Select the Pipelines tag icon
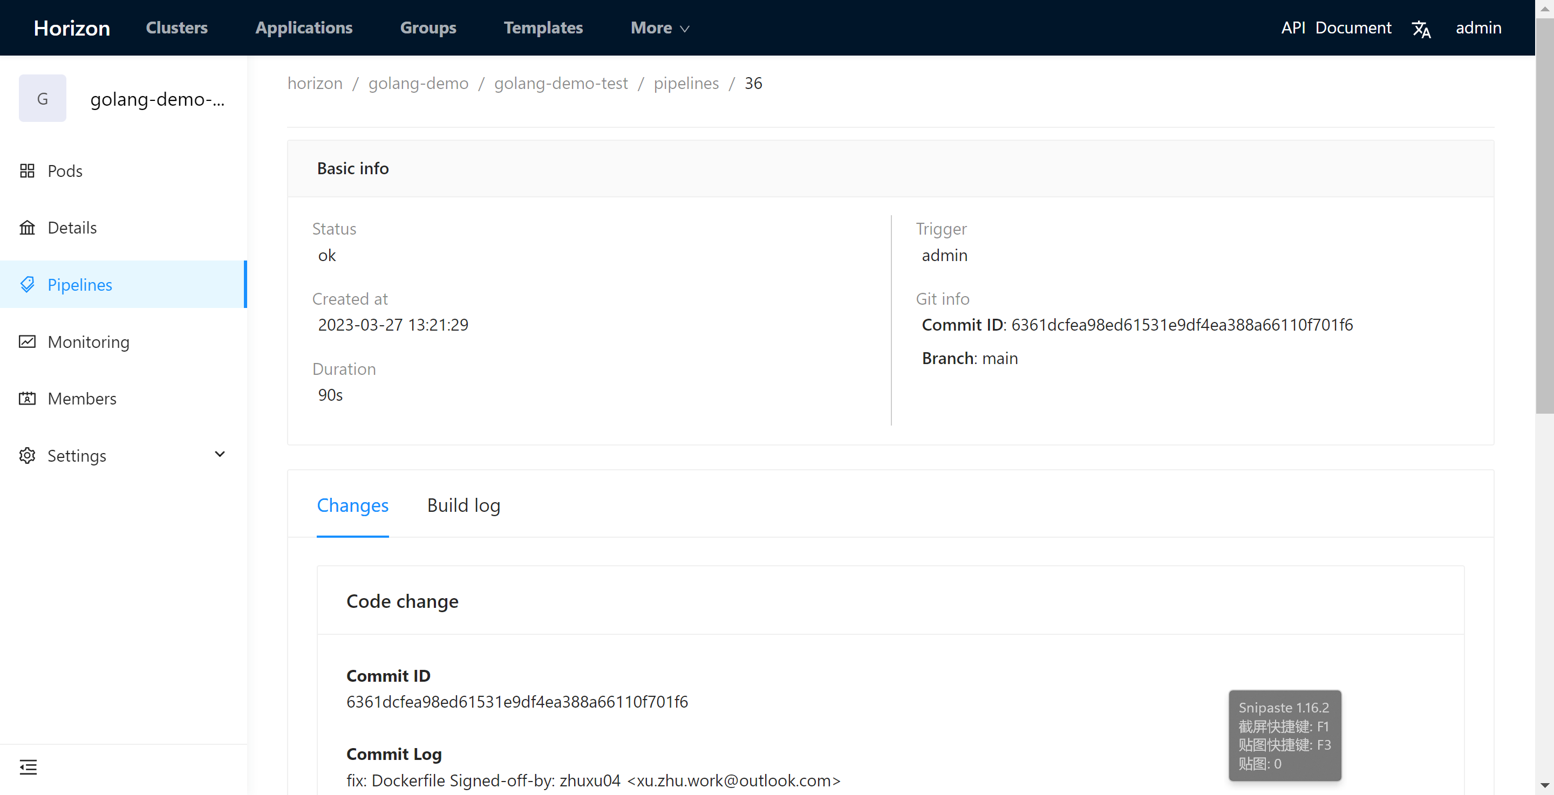The image size is (1554, 795). click(27, 284)
